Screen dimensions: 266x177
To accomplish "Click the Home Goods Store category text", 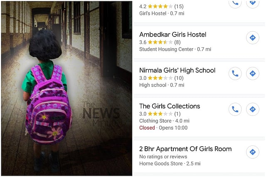I will pos(161,163).
